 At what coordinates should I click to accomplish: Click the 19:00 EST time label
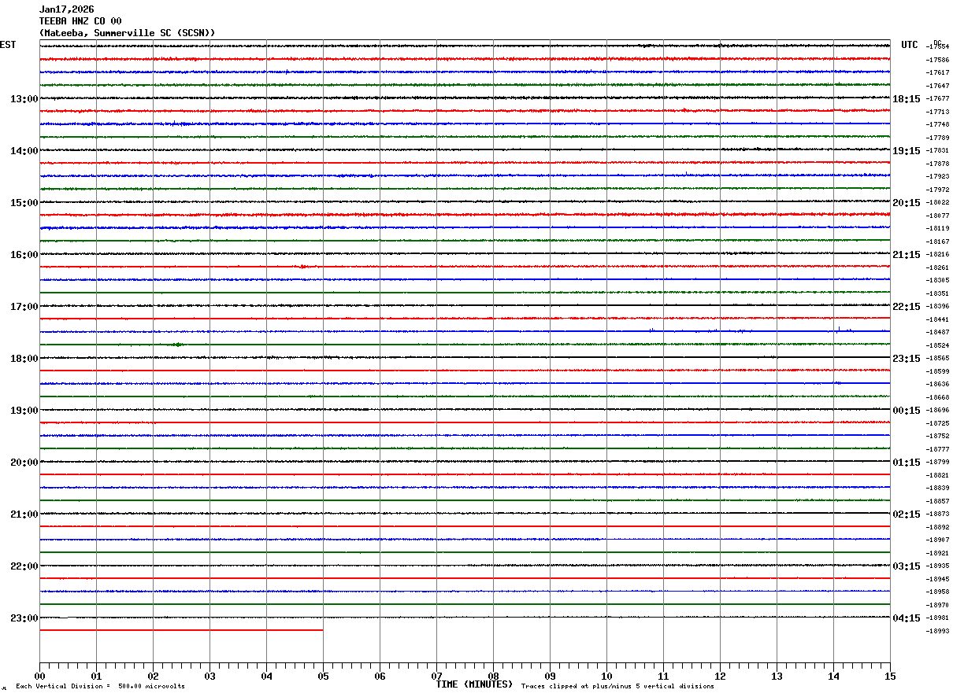[x=24, y=411]
